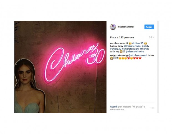Open robertakrasnig commenter profile name
172x134 pixels.
(x=119, y=55)
